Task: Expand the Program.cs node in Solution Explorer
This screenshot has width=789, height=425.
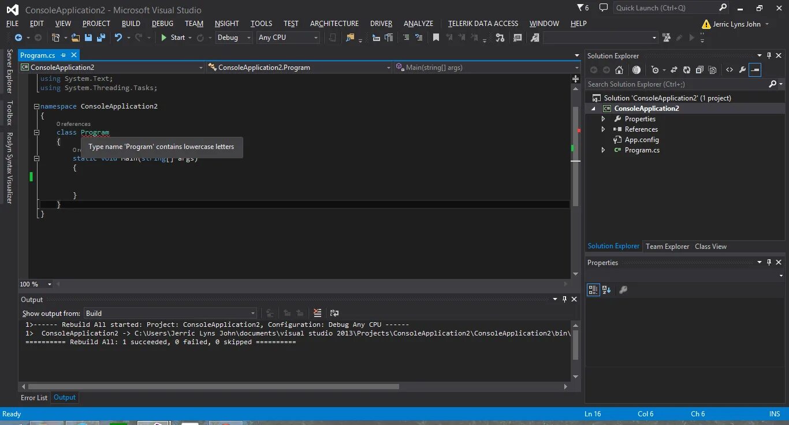Action: pos(604,150)
